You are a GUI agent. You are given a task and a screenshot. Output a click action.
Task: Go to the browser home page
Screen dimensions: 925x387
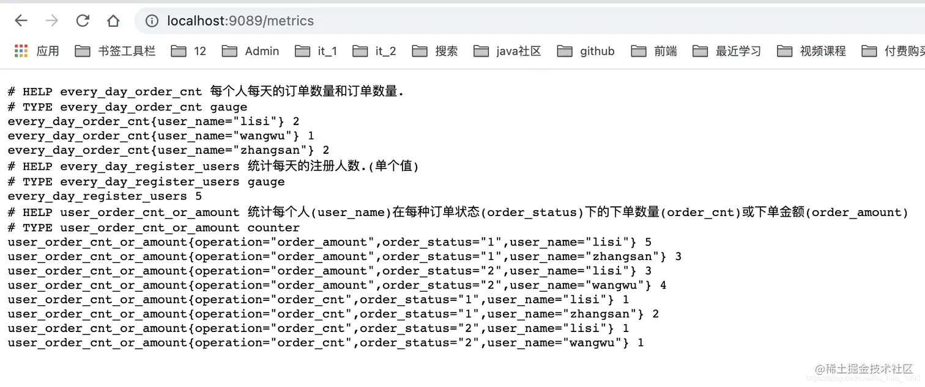click(113, 21)
